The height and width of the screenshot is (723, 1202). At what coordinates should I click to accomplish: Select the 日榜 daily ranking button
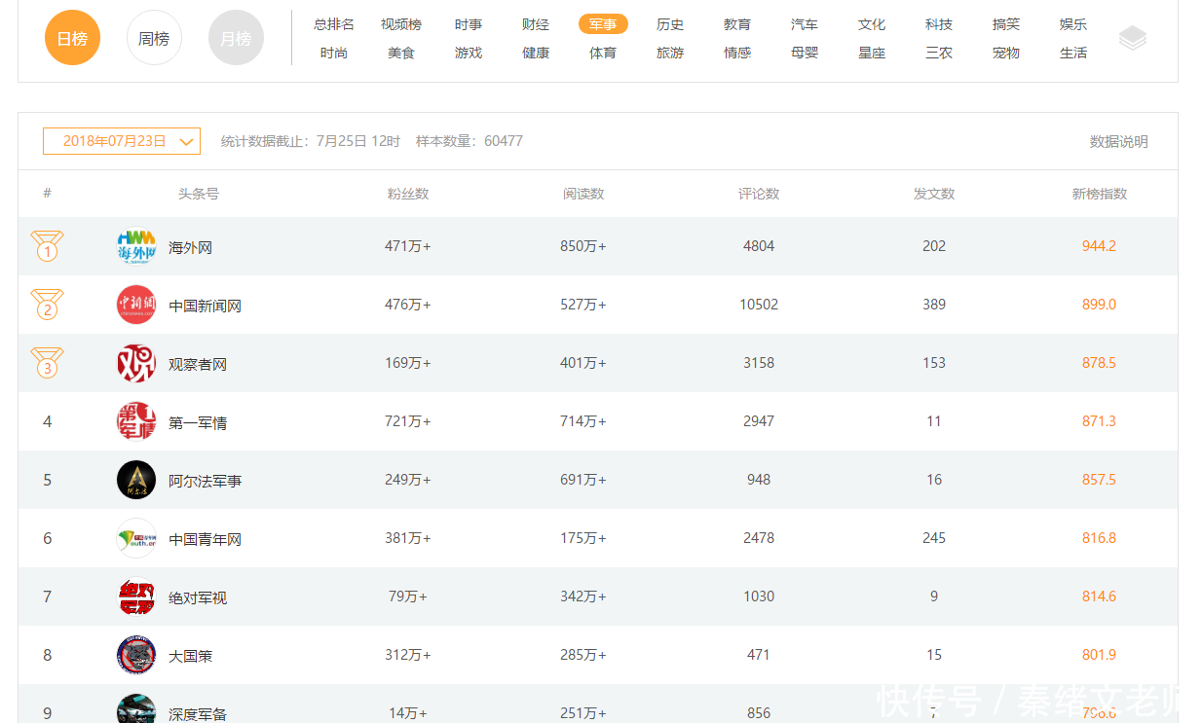pos(72,38)
